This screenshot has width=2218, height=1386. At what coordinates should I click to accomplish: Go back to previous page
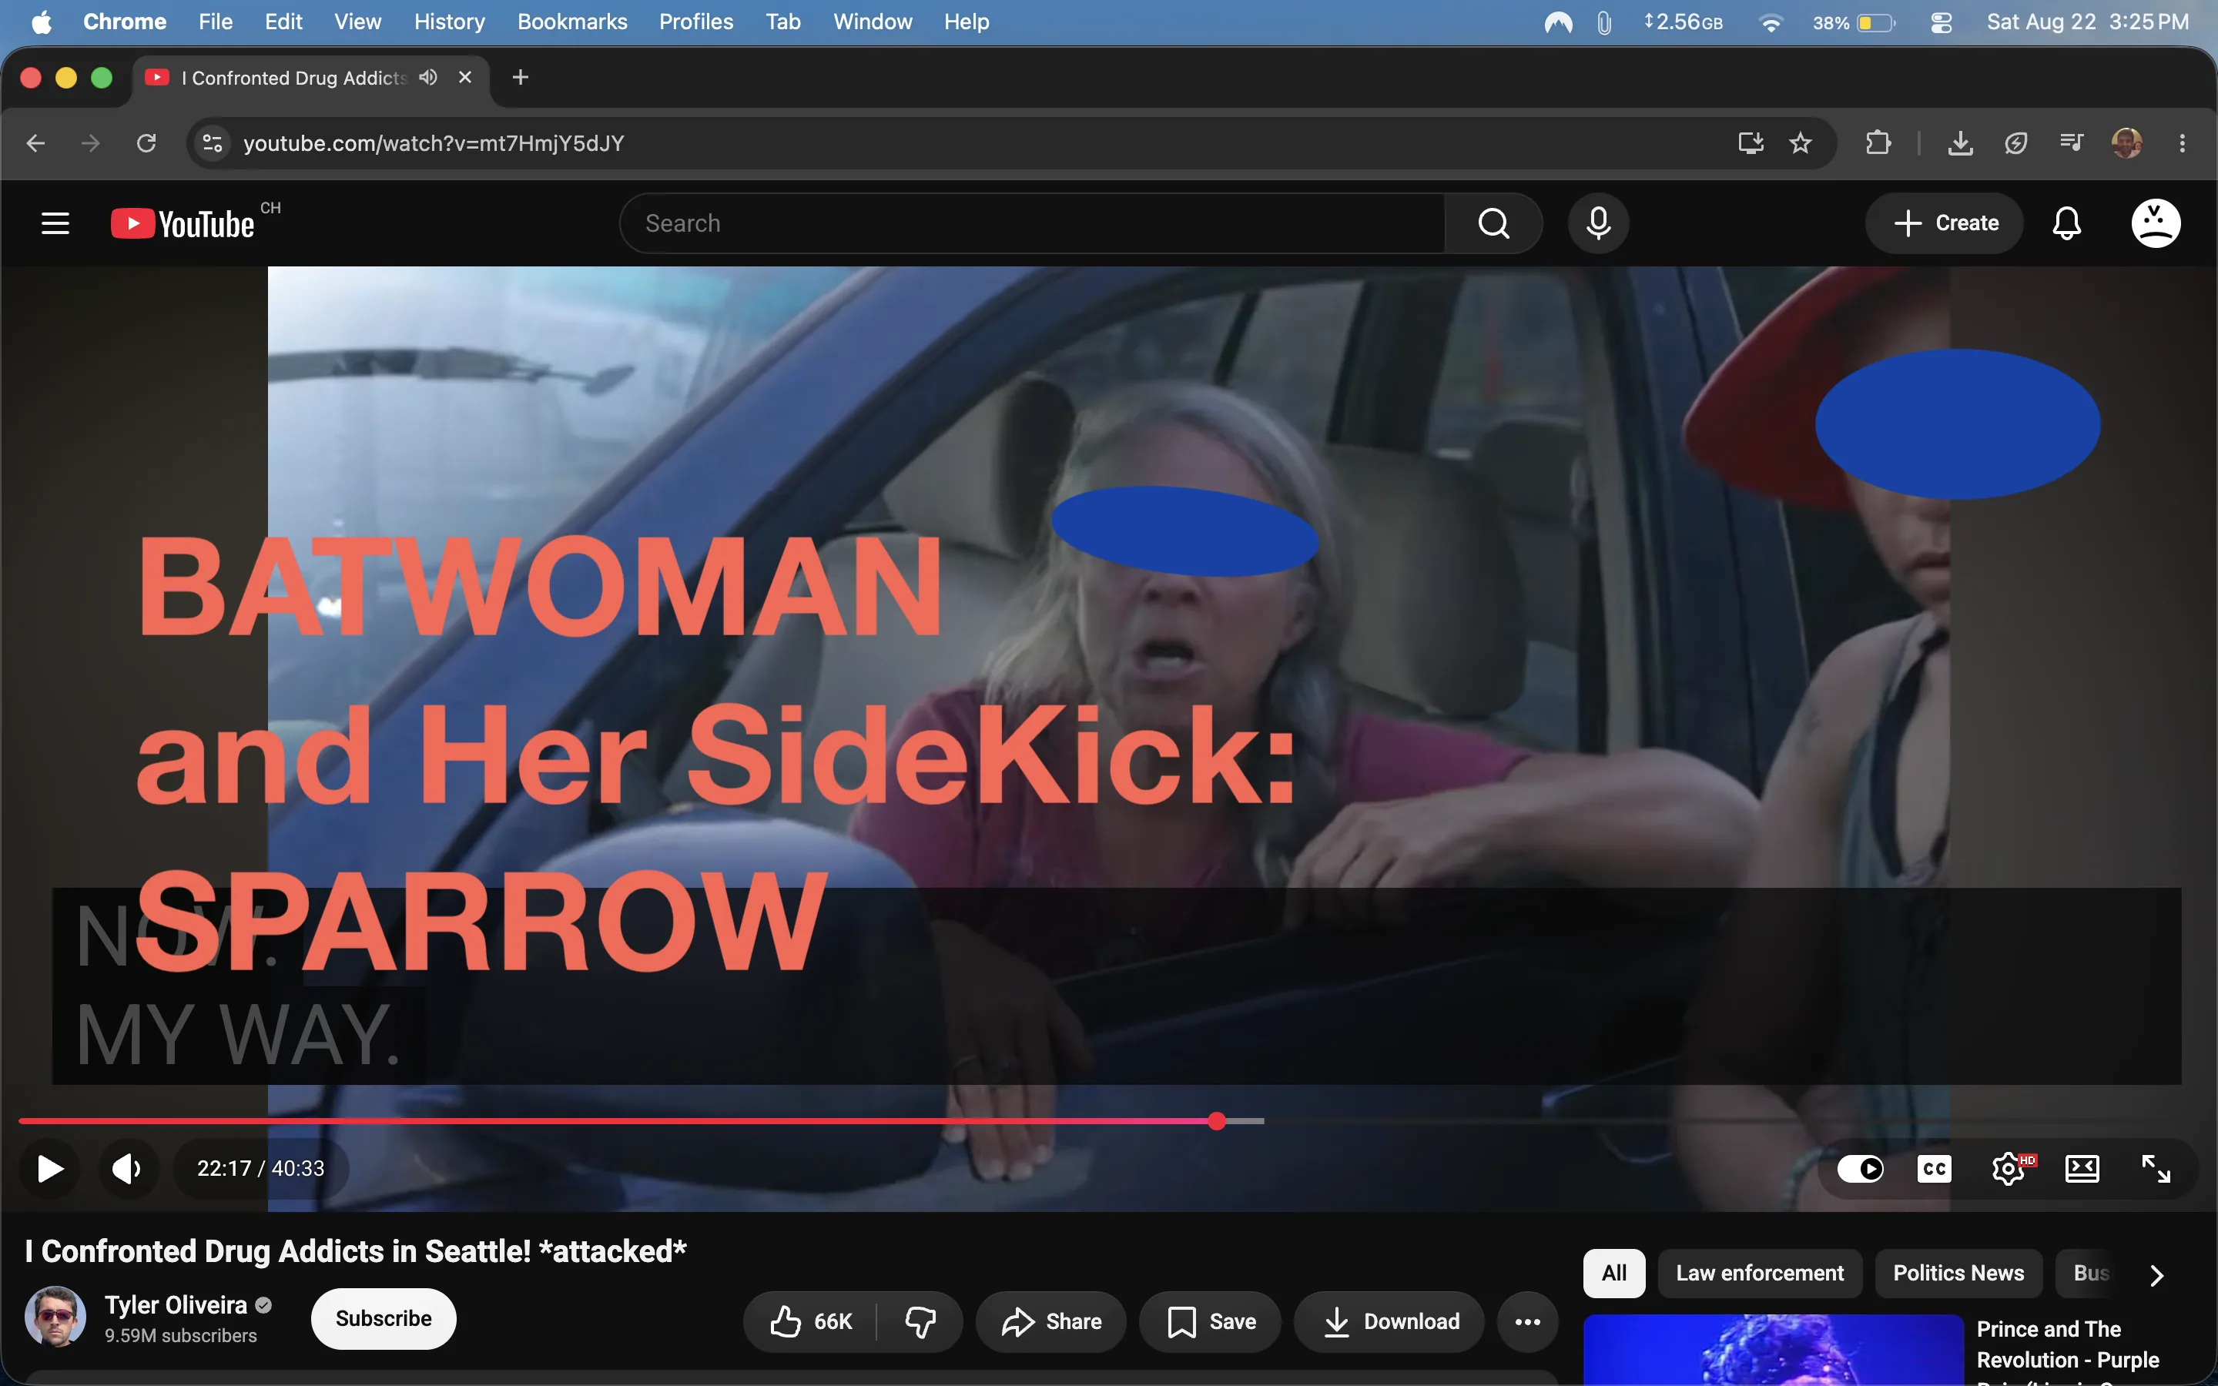35,143
